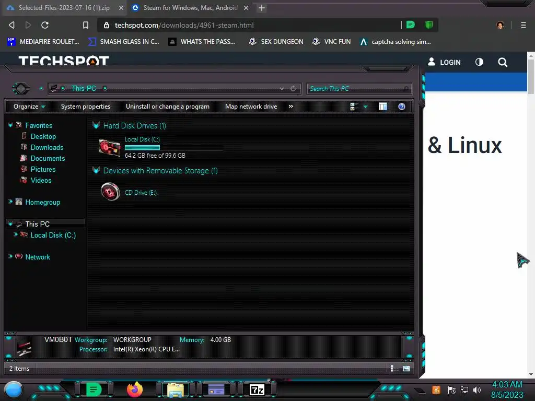The image size is (535, 401).
Task: Collapse the Favorites tree
Action: coord(10,125)
